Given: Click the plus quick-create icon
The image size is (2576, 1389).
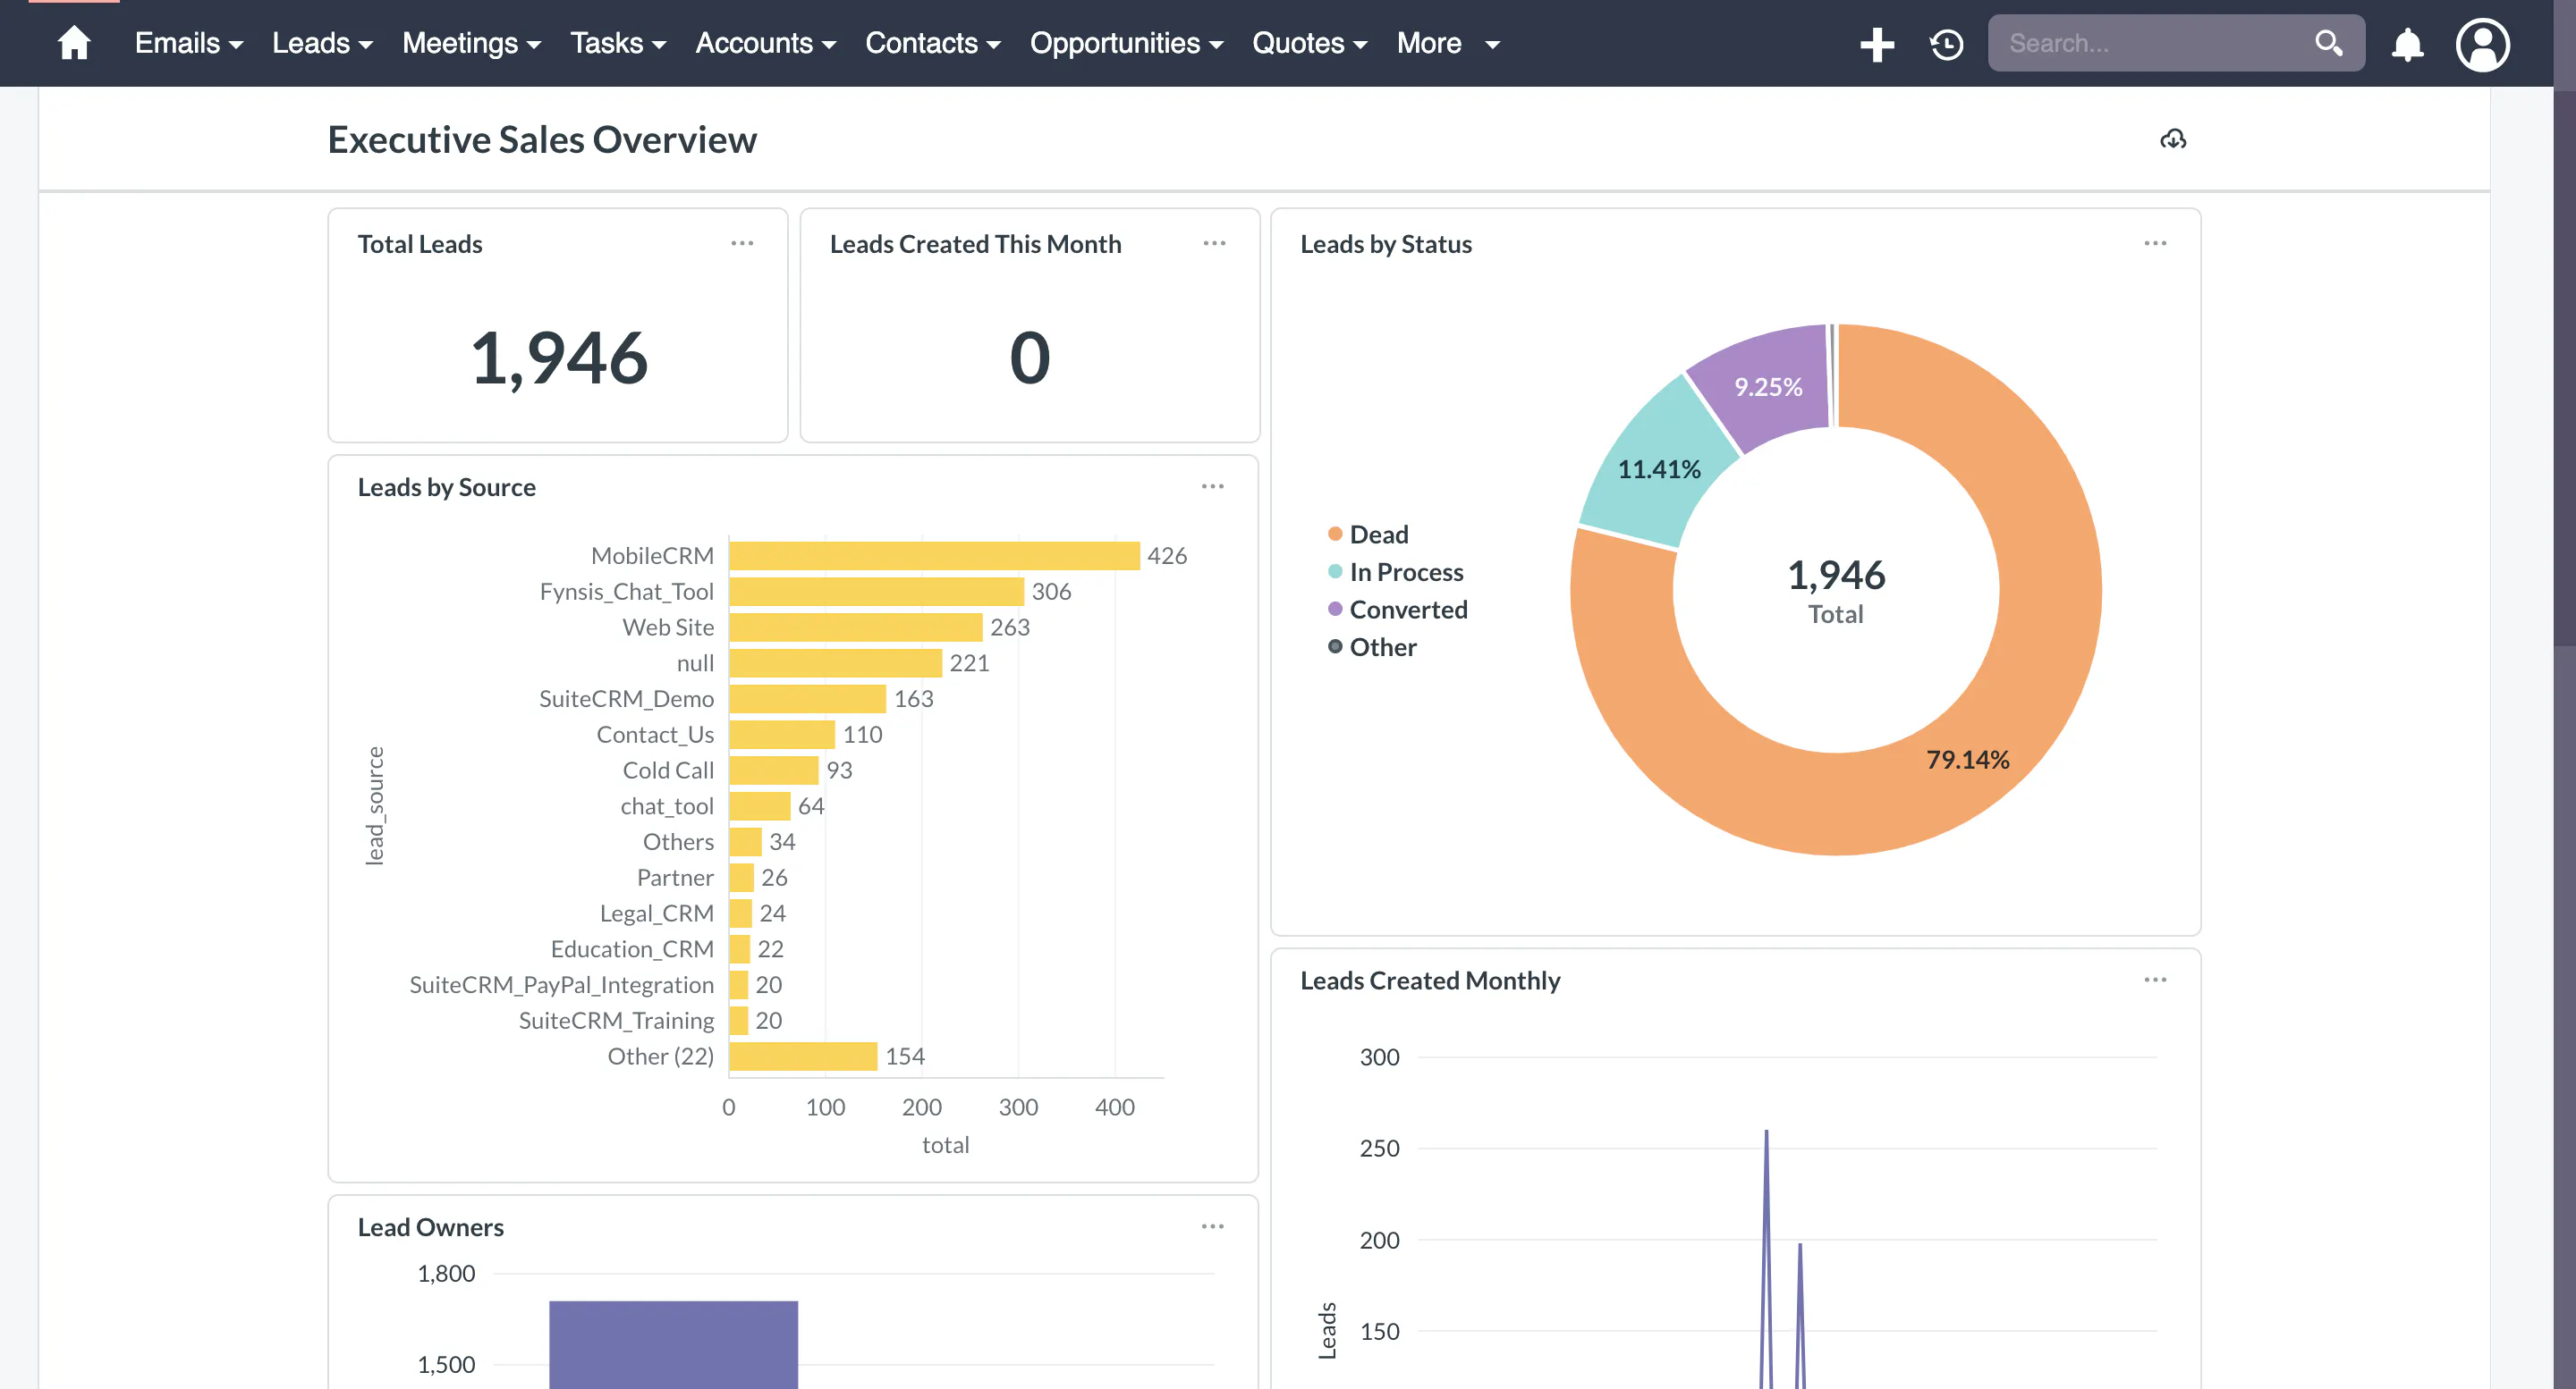Looking at the screenshot, I should point(1876,44).
